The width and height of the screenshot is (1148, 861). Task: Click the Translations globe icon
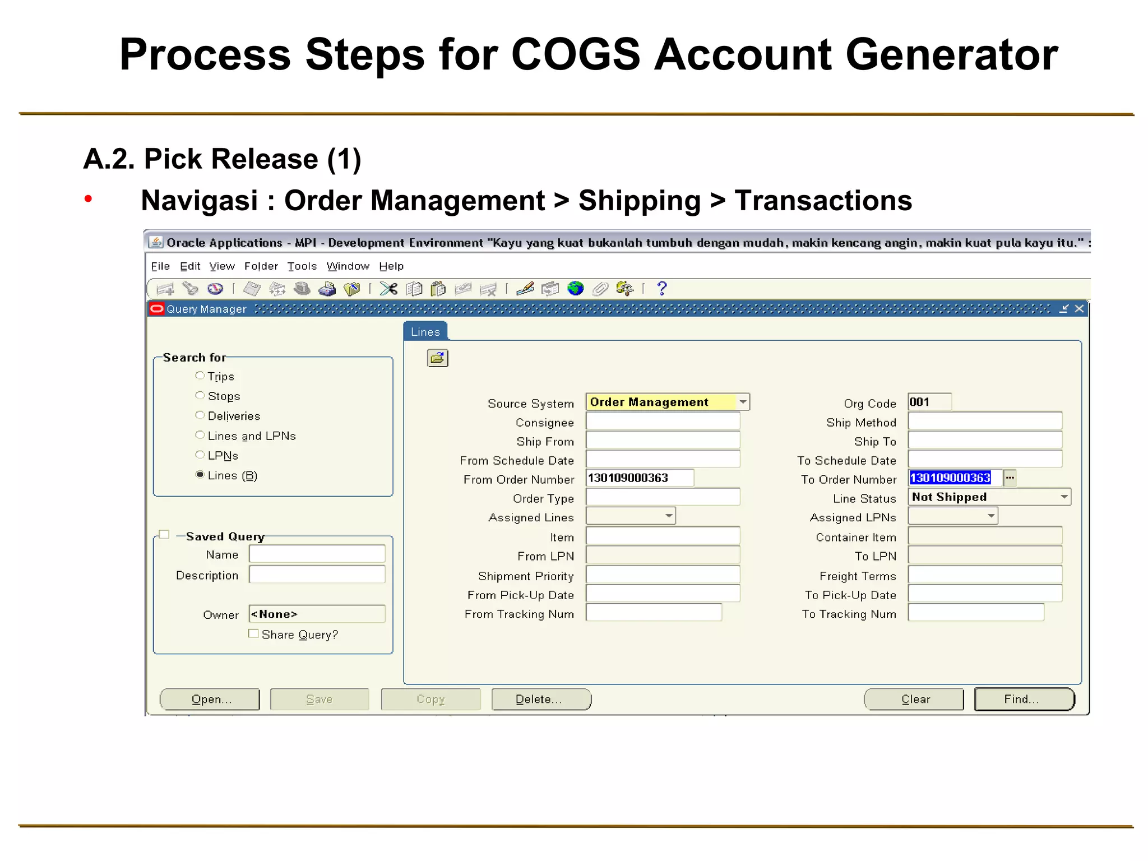point(576,289)
